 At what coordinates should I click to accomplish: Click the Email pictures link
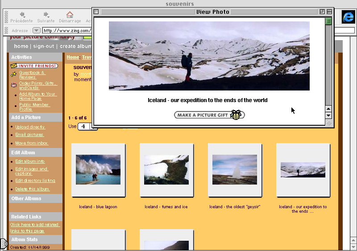[x=29, y=135]
